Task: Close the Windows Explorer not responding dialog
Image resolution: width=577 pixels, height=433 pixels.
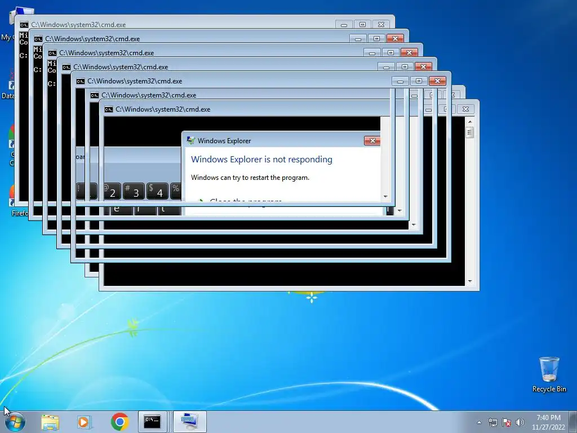Action: point(372,140)
